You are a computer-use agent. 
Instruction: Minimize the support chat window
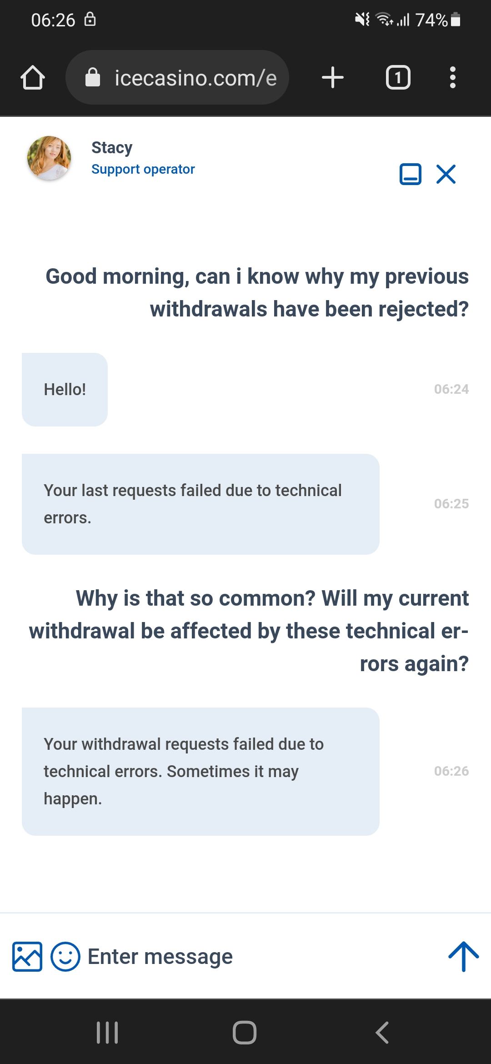coord(410,174)
